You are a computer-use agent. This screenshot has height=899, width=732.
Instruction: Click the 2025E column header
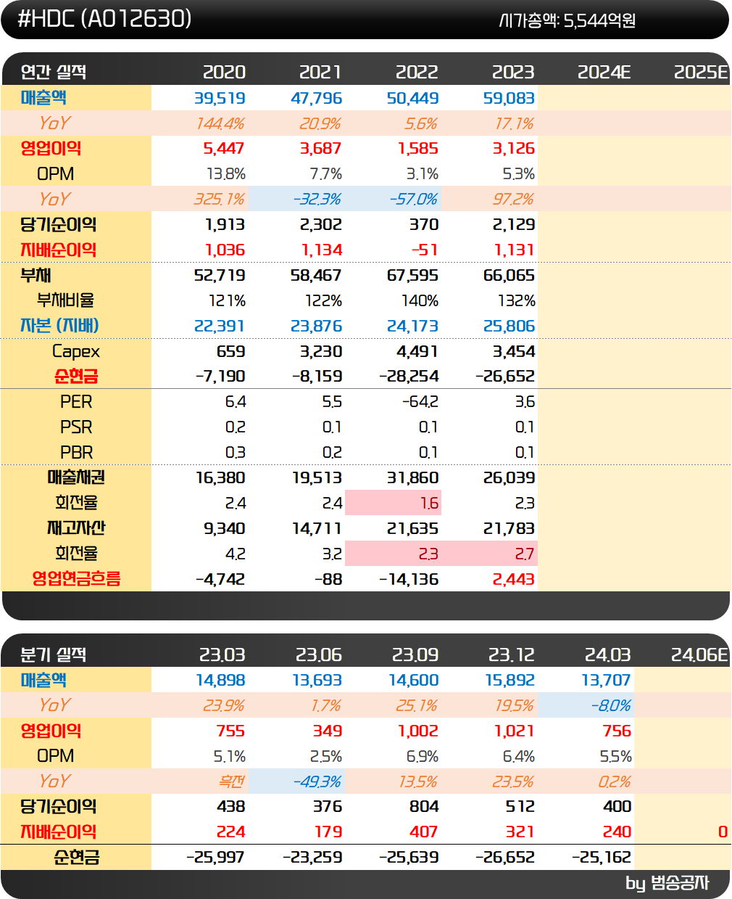point(701,72)
